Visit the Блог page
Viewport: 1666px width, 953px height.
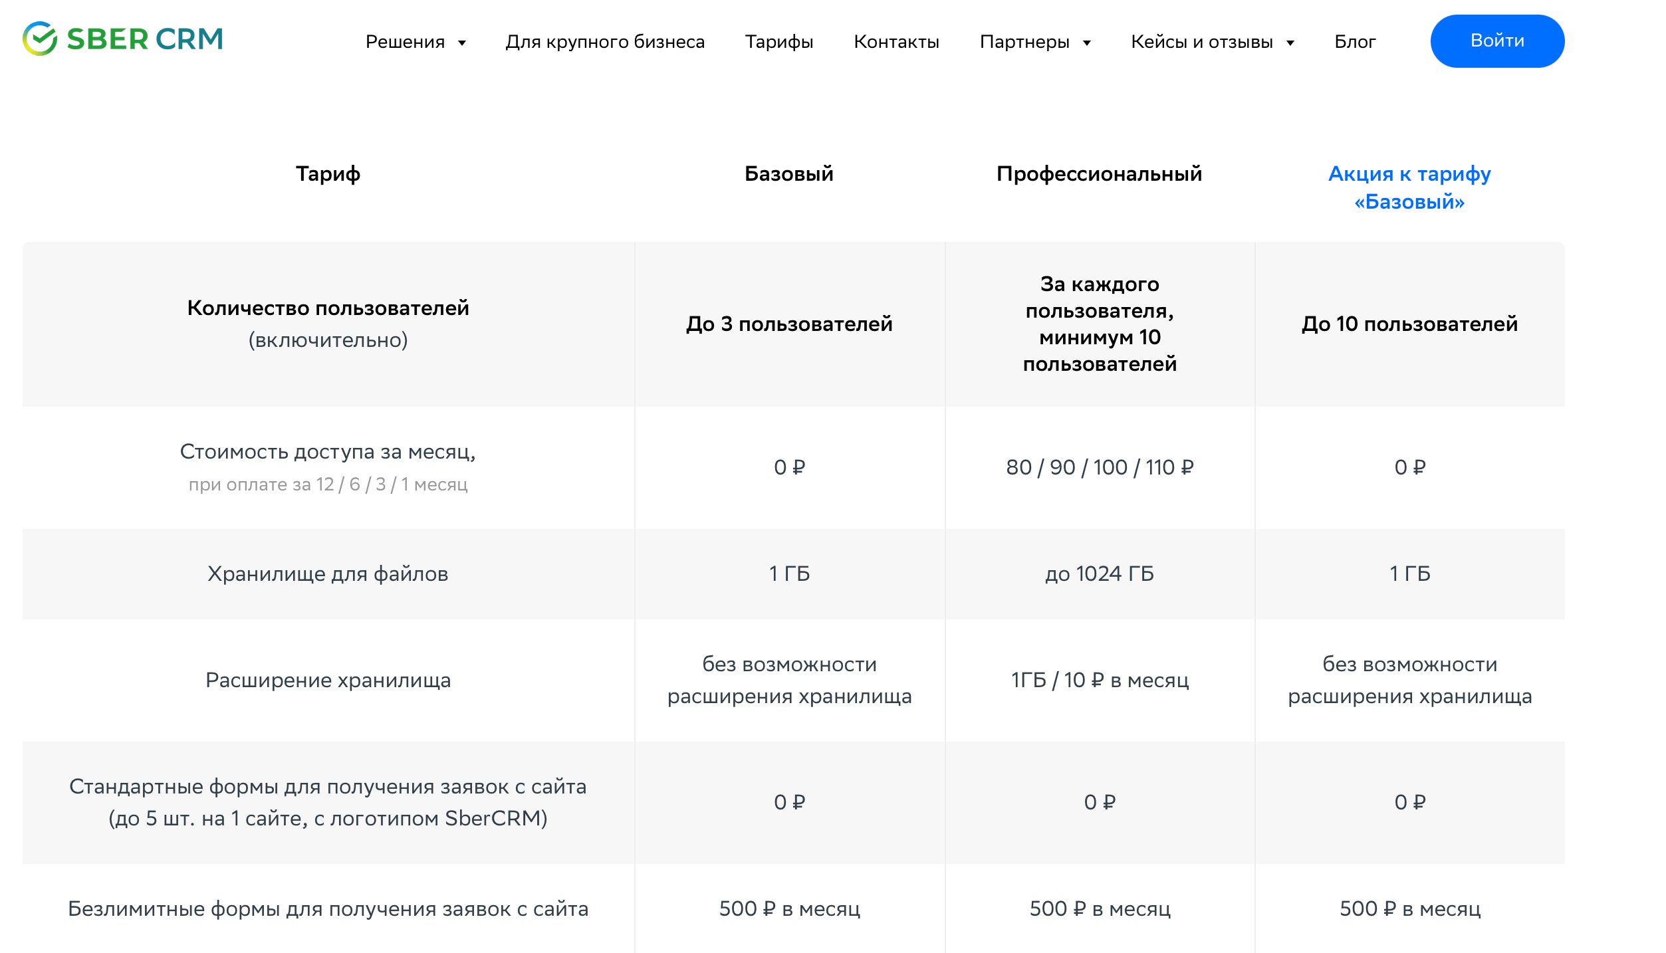(1355, 42)
